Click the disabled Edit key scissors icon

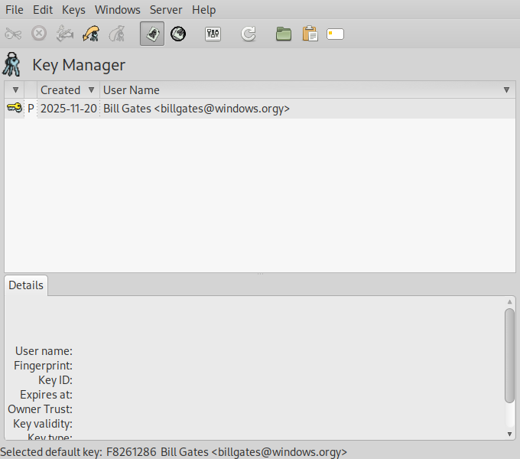click(x=13, y=34)
